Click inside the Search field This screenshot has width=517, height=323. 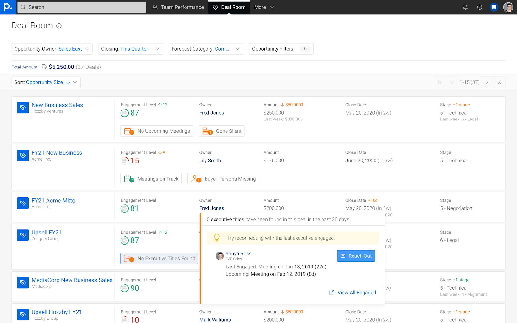click(82, 7)
